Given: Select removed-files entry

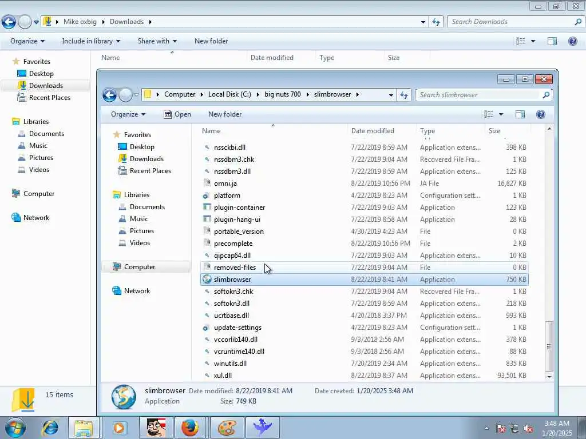Looking at the screenshot, I should pos(365,268).
